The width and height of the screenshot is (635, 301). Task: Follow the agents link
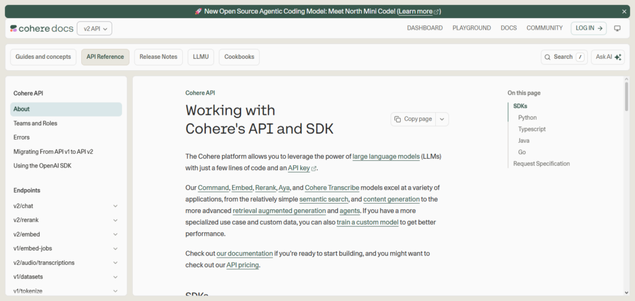pyautogui.click(x=349, y=210)
